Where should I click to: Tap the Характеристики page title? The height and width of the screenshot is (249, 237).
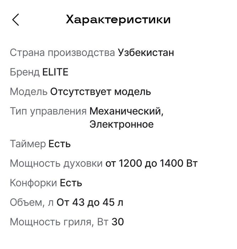(x=118, y=20)
